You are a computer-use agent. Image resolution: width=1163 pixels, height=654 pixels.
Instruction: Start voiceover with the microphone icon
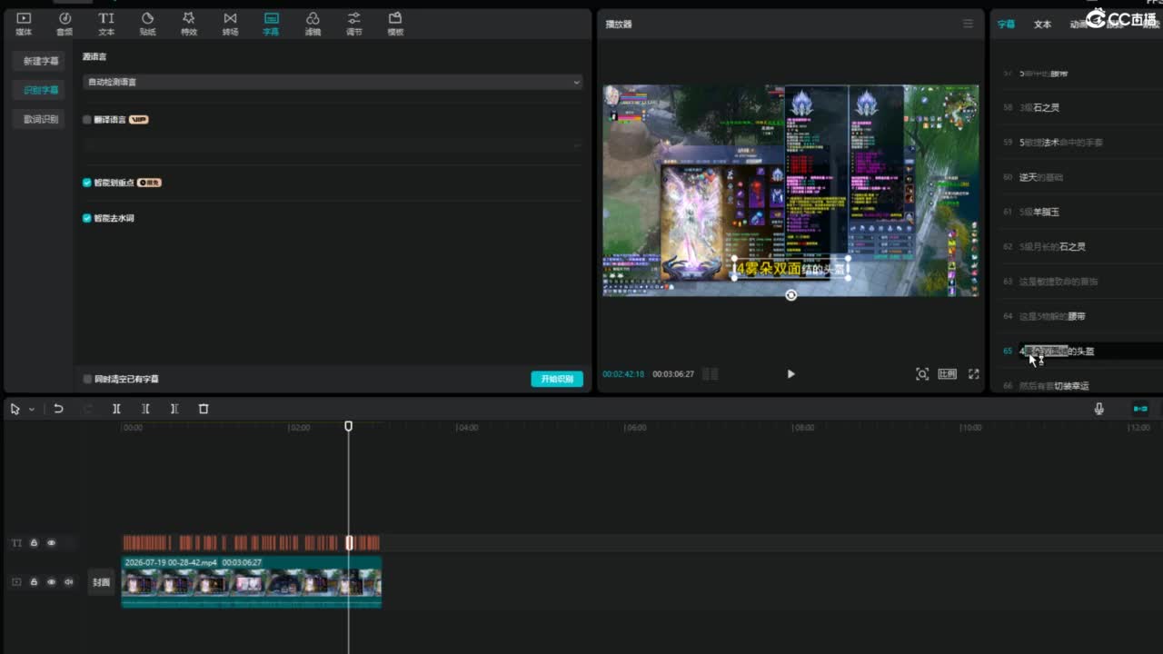coord(1098,409)
